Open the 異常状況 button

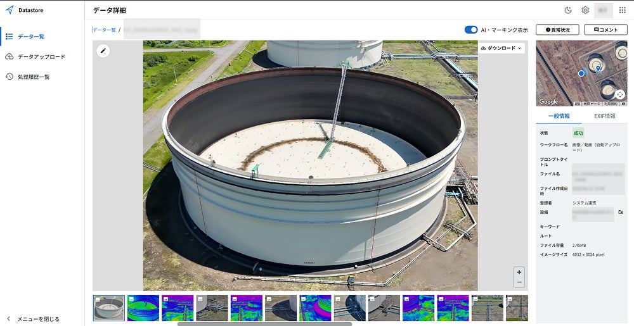point(557,30)
